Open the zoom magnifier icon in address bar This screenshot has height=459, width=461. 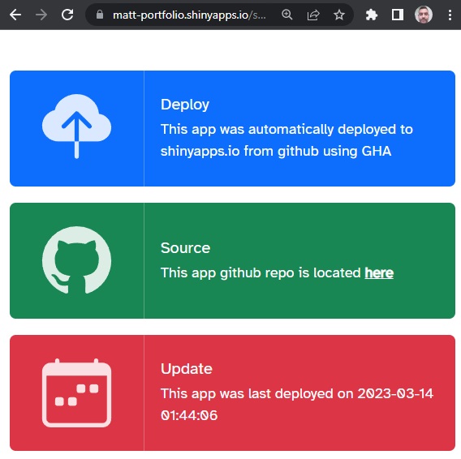287,15
